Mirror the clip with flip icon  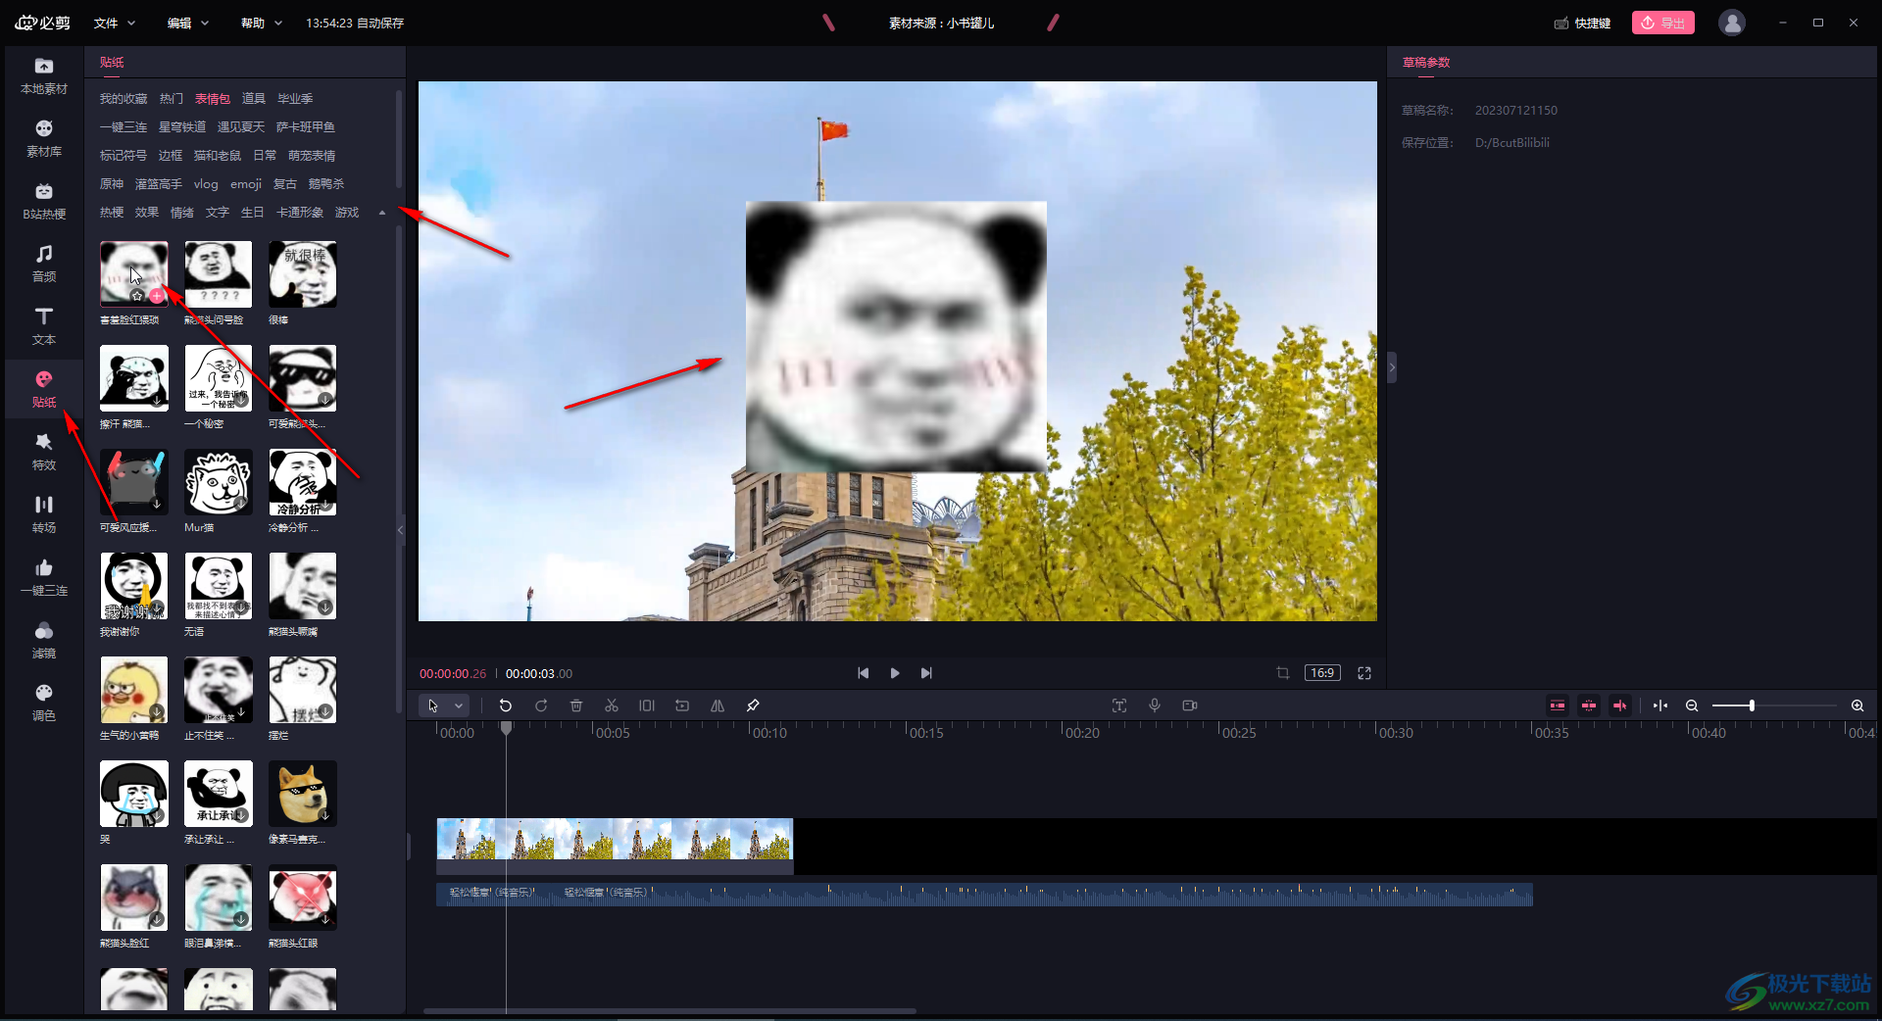[718, 705]
